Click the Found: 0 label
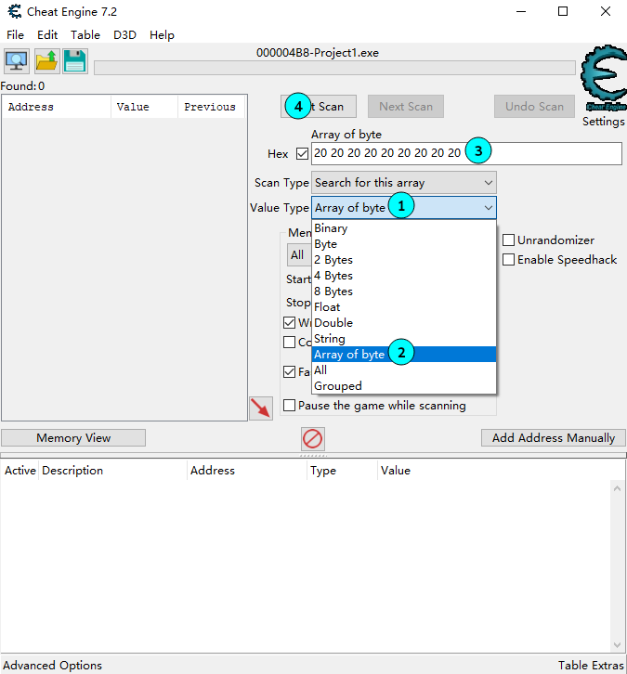 coord(22,86)
